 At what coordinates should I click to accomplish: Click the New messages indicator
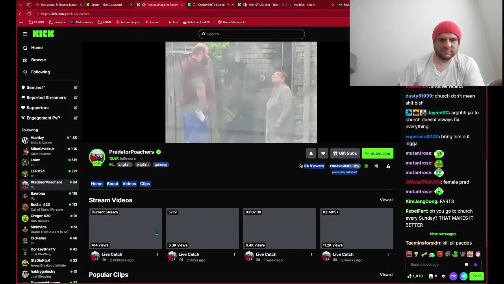(x=443, y=234)
